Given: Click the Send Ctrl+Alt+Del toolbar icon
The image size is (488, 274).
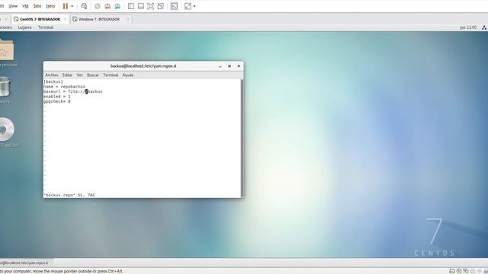Looking at the screenshot, I should tap(84, 6).
